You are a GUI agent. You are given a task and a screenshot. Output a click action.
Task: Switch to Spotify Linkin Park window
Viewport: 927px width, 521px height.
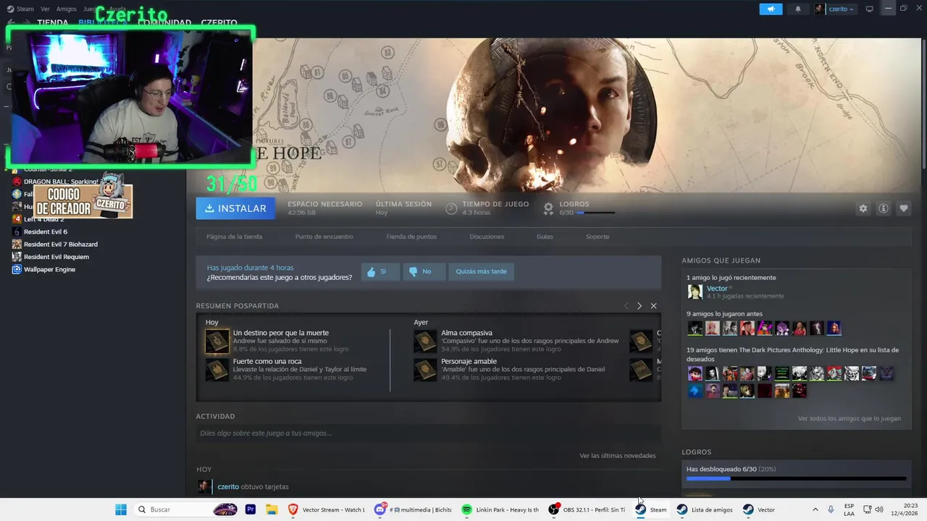(500, 509)
